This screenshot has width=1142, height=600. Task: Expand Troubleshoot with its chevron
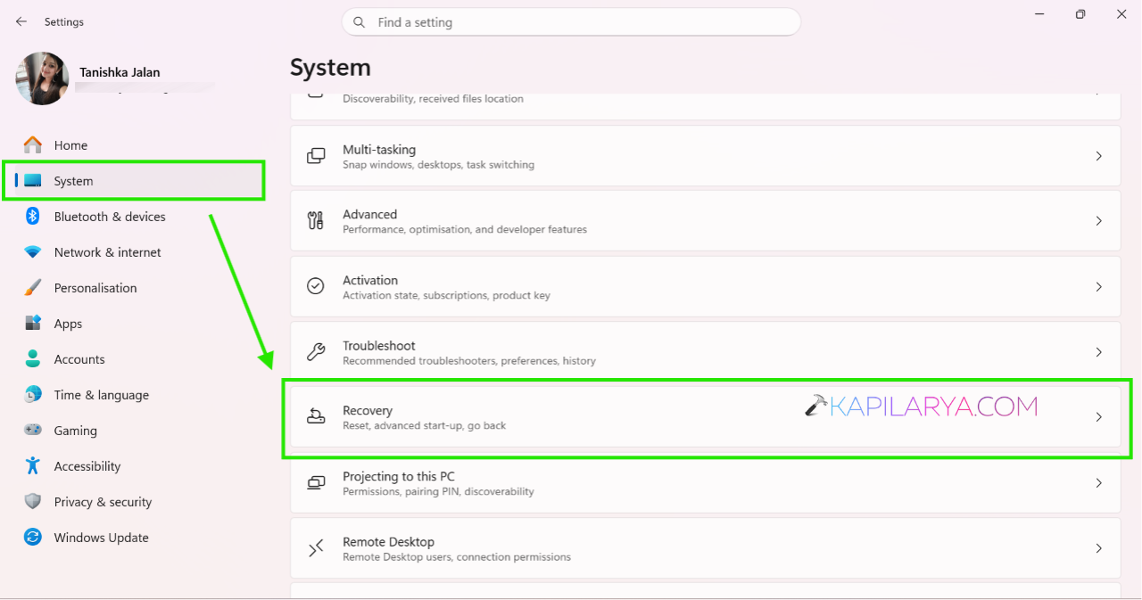pyautogui.click(x=1099, y=352)
